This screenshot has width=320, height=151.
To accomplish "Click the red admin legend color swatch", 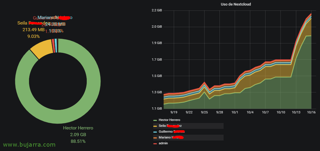I will (155, 143).
